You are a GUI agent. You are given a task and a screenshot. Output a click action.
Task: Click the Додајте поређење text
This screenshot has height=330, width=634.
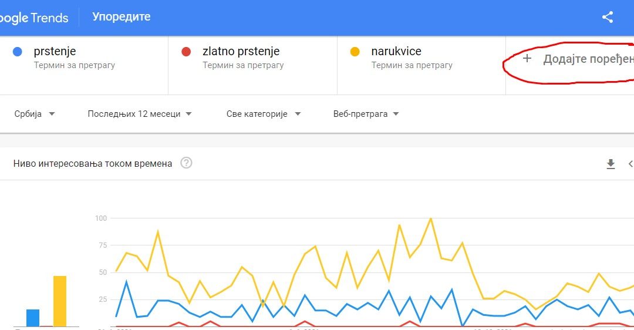tap(588, 59)
